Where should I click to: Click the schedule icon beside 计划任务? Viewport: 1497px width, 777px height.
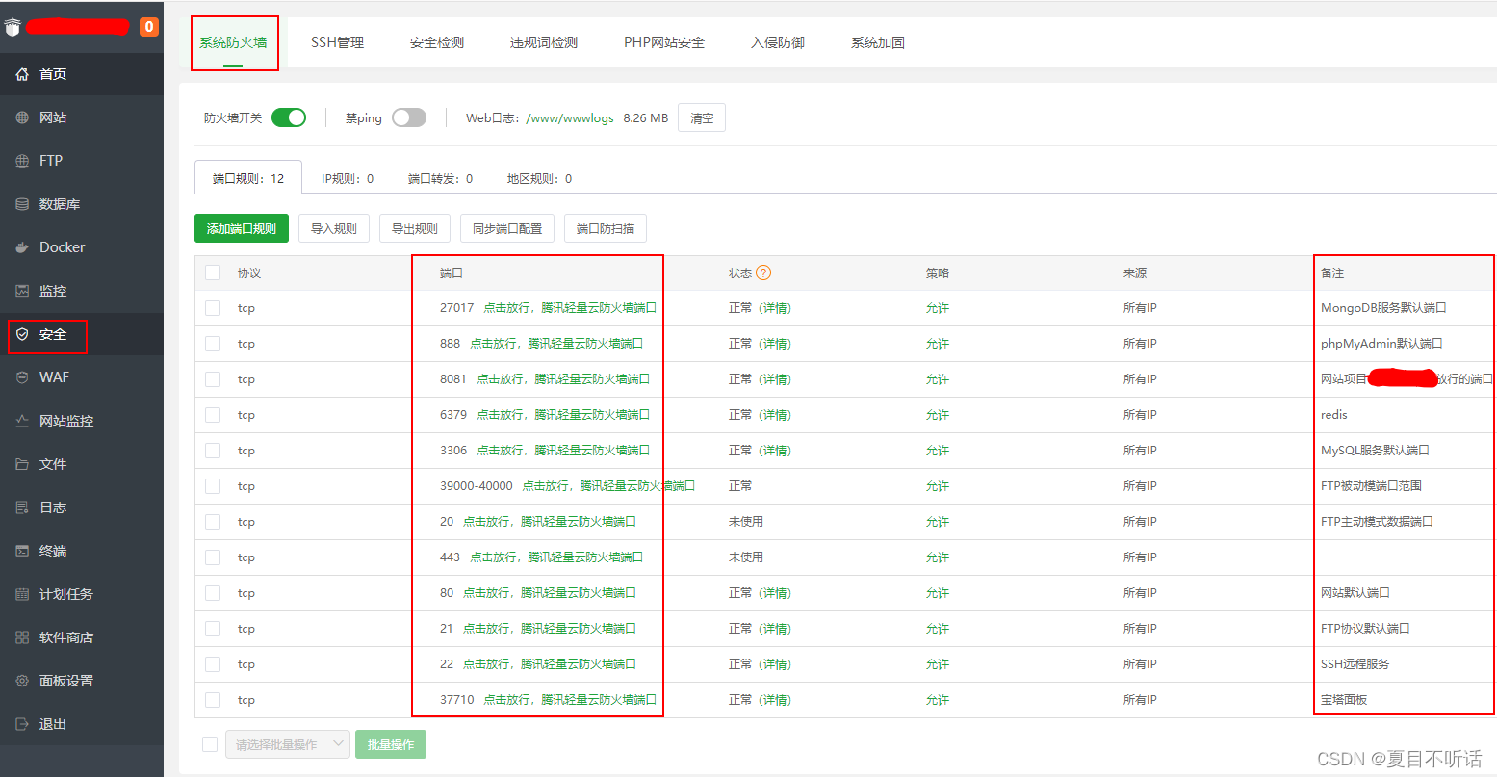tap(22, 594)
